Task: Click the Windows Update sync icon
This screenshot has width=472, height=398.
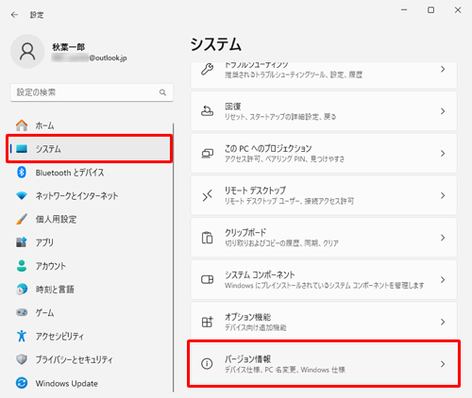Action: point(22,383)
